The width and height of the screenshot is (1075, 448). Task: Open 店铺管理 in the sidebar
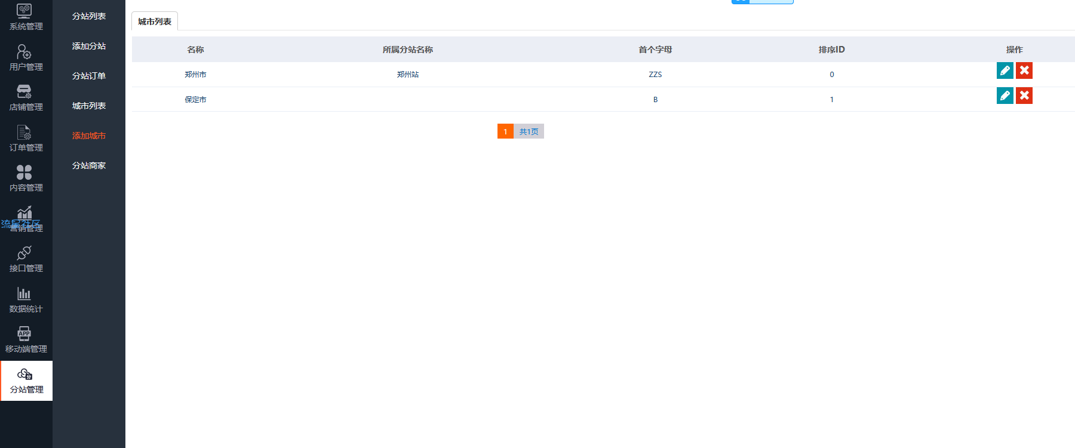point(26,98)
